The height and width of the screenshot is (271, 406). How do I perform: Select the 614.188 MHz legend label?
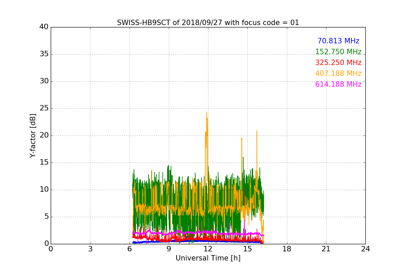click(x=338, y=84)
